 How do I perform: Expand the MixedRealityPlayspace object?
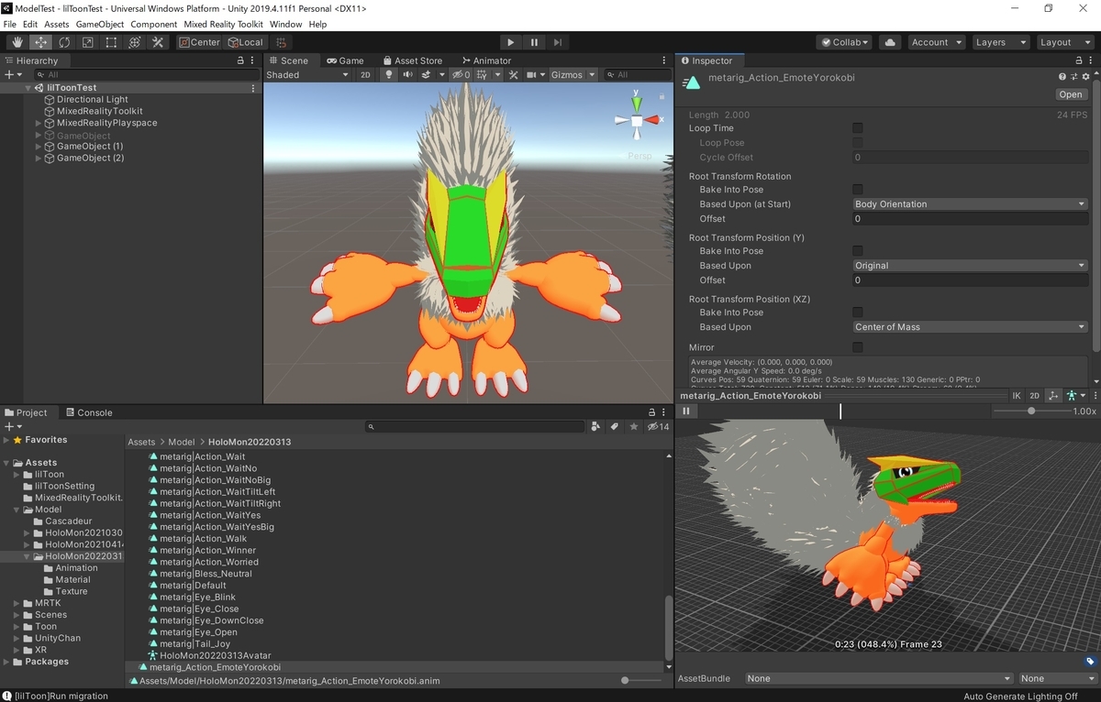click(39, 123)
